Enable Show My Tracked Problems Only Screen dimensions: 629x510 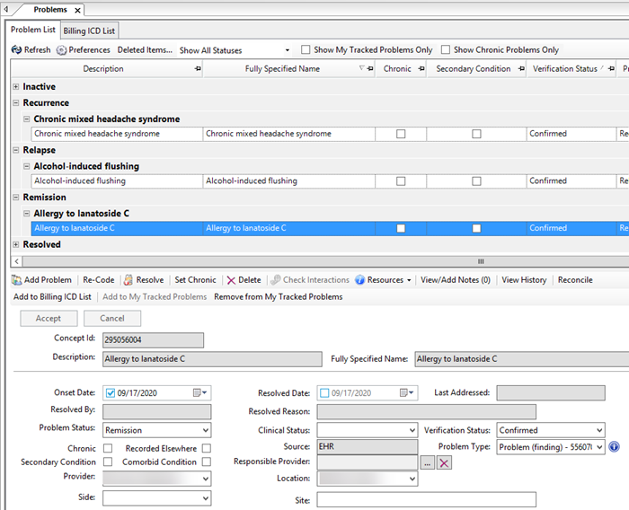(306, 49)
